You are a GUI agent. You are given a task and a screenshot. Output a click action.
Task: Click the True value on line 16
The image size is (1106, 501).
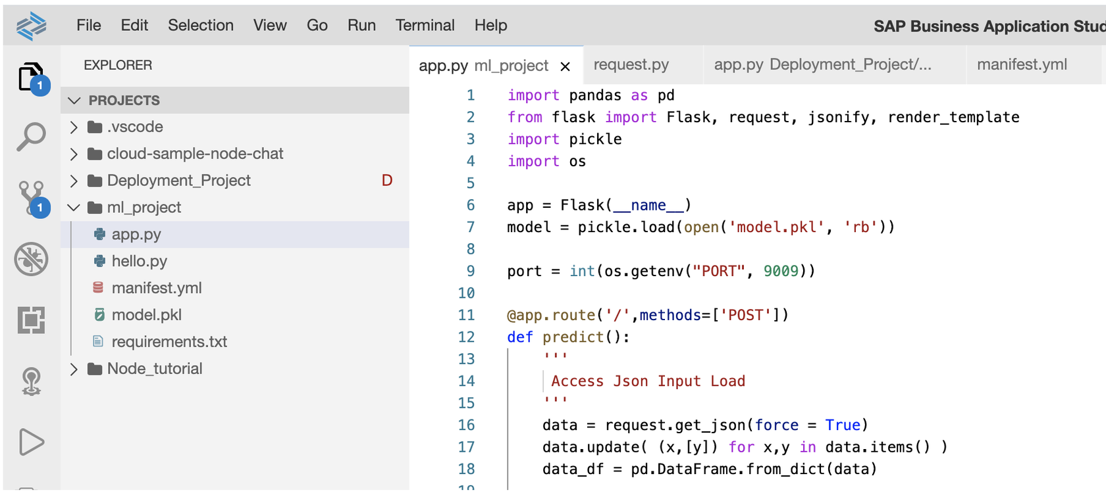coord(843,425)
